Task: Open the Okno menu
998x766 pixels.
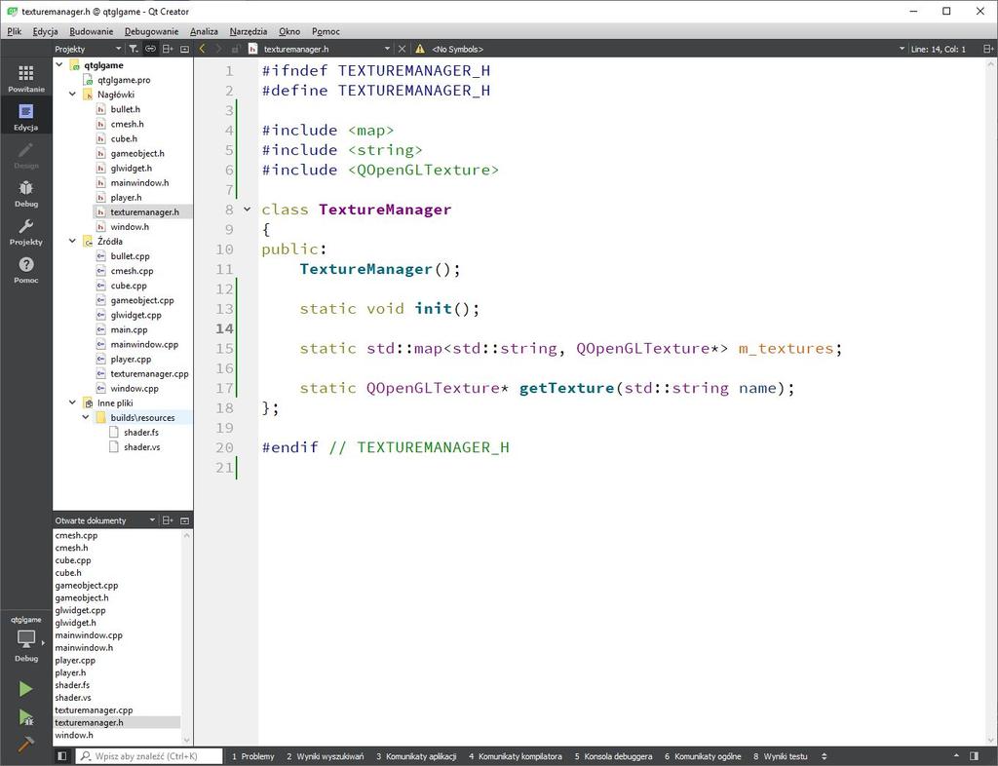Action: [289, 31]
